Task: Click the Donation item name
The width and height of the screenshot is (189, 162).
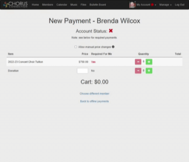Action: (13, 71)
